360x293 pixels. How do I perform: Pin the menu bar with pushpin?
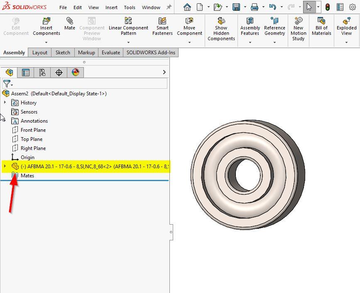click(x=169, y=7)
